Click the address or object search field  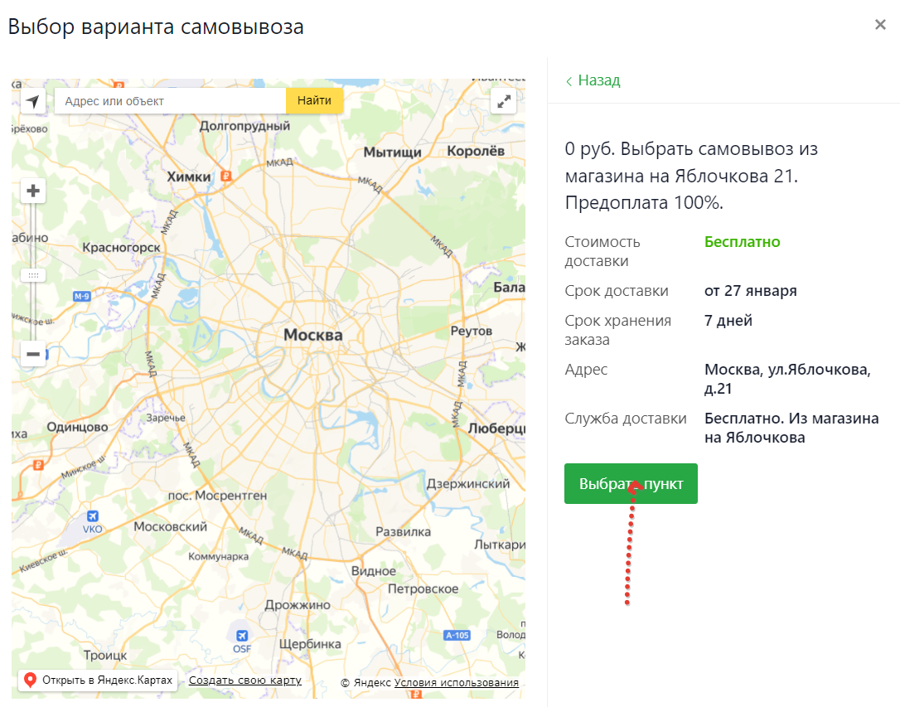170,101
